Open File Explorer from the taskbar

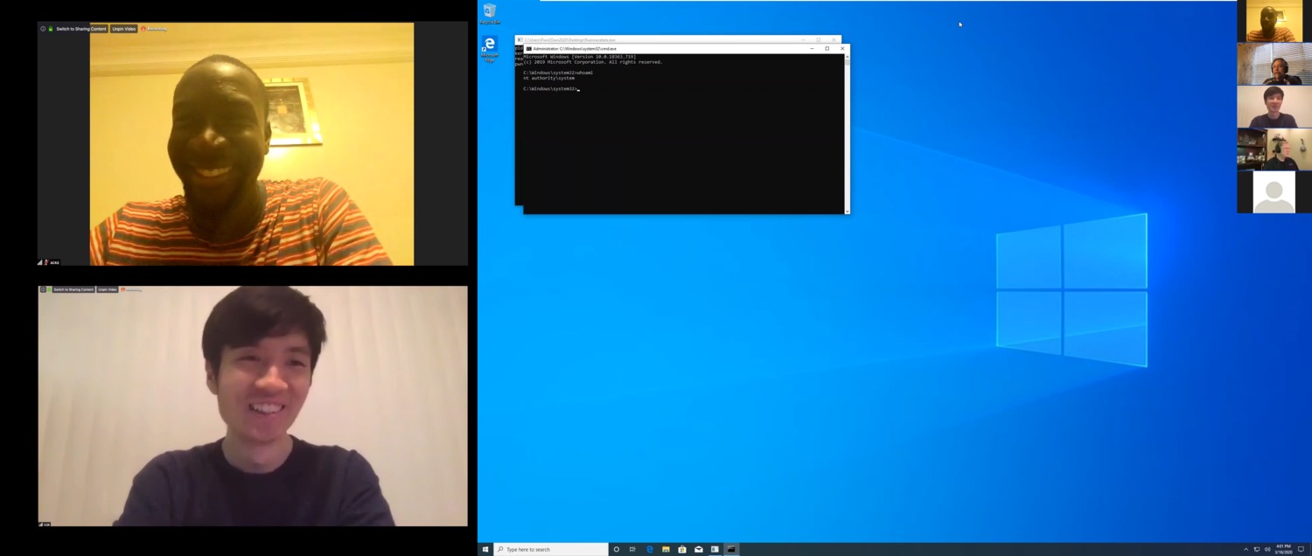(666, 549)
